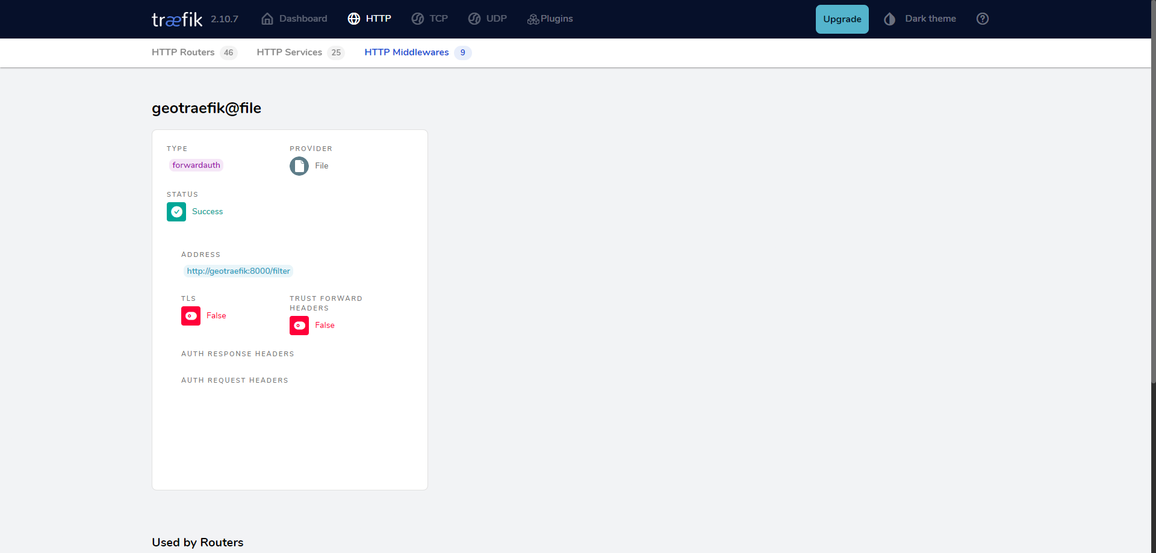
Task: Click the Trust Forward Headers False icon
Action: point(299,326)
